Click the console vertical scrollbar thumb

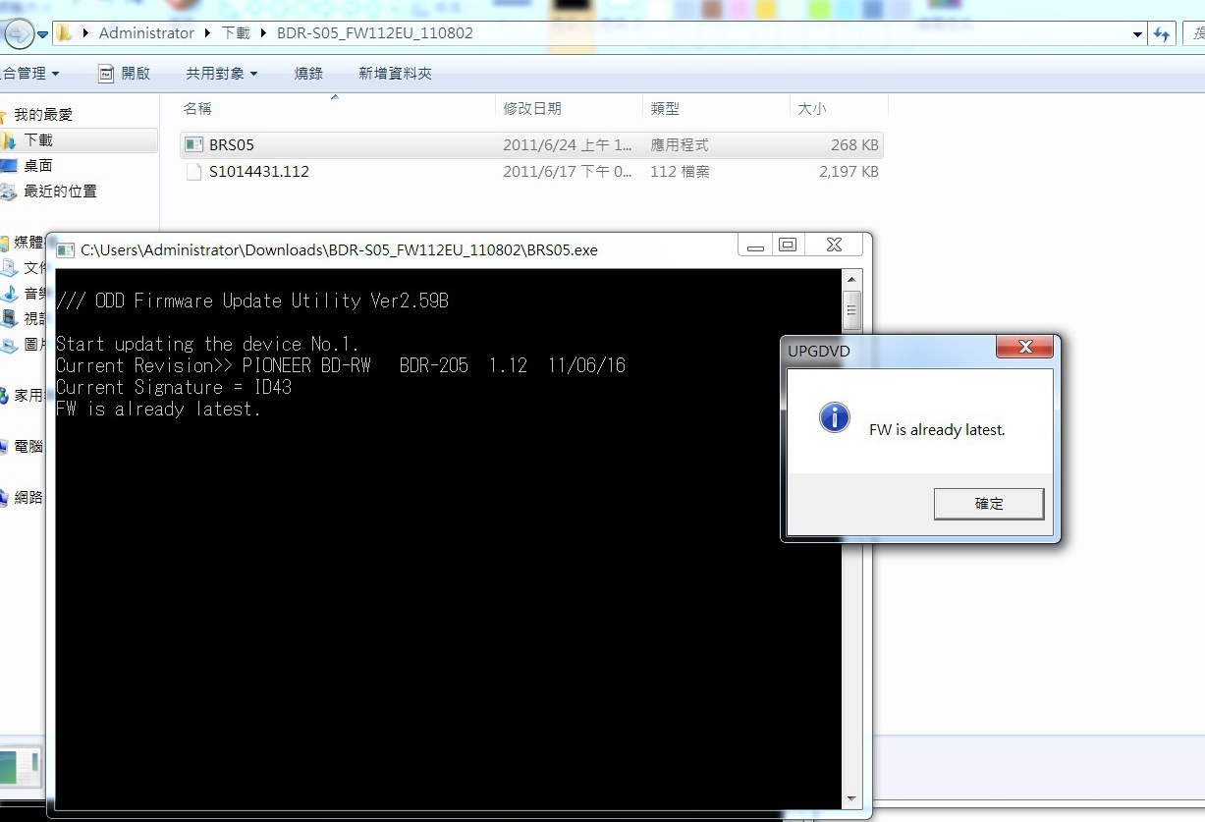[x=851, y=310]
